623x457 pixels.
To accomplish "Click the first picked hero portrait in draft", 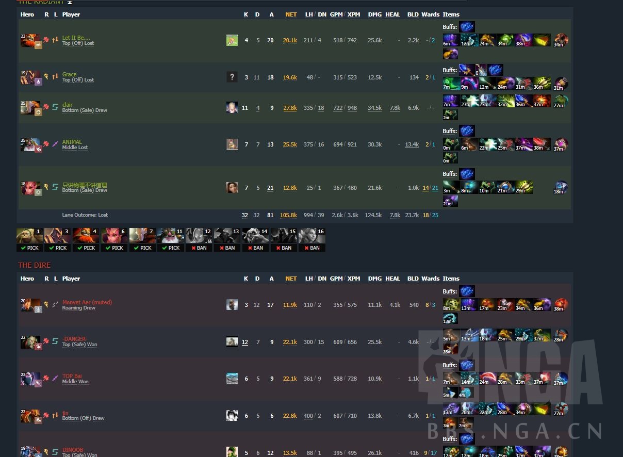I will (29, 236).
